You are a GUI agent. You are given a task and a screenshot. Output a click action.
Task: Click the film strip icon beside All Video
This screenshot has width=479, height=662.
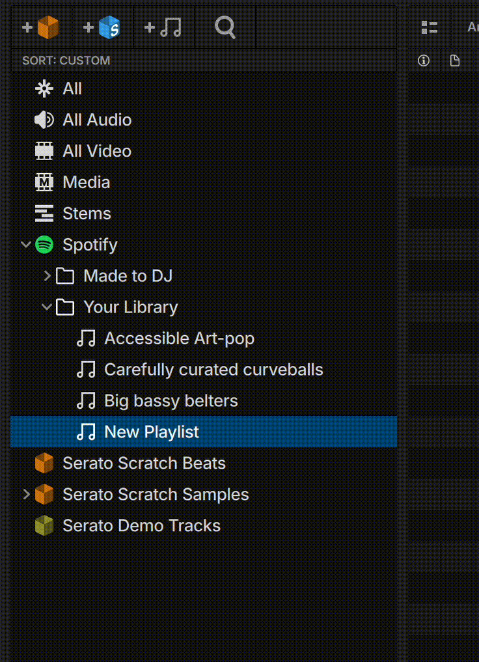[44, 151]
